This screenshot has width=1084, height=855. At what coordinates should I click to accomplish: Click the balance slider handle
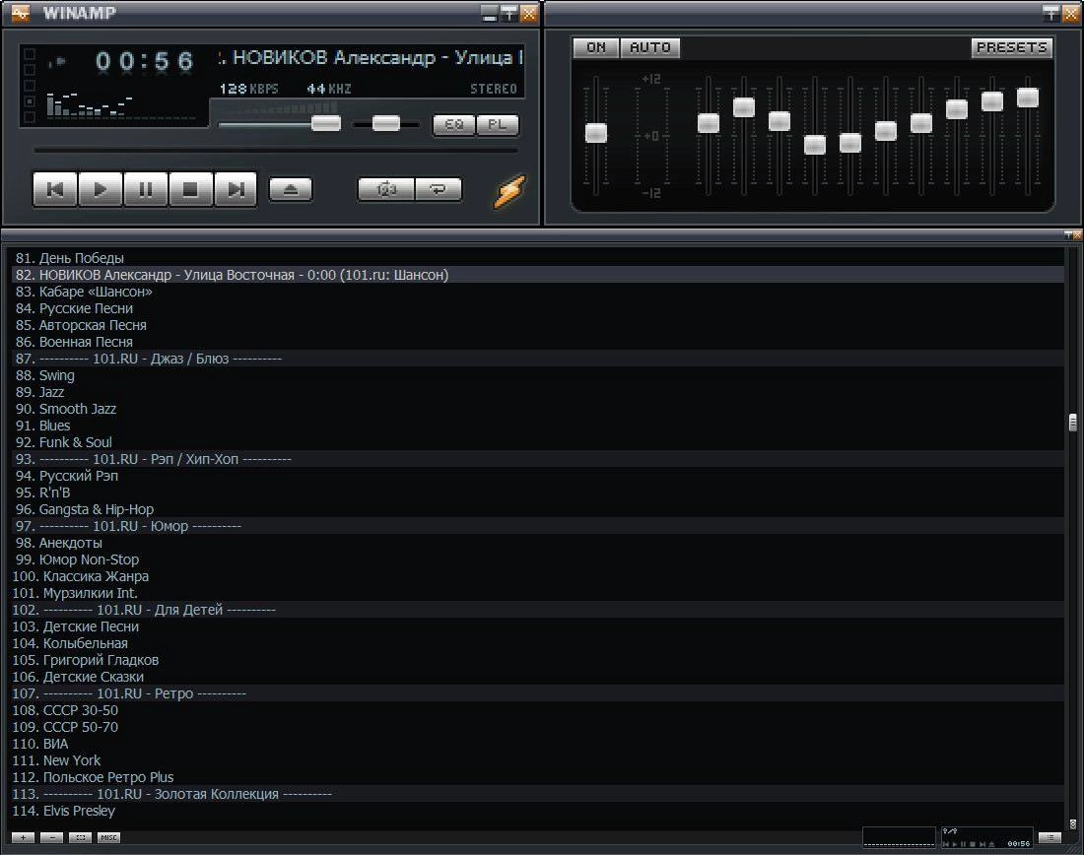[385, 124]
